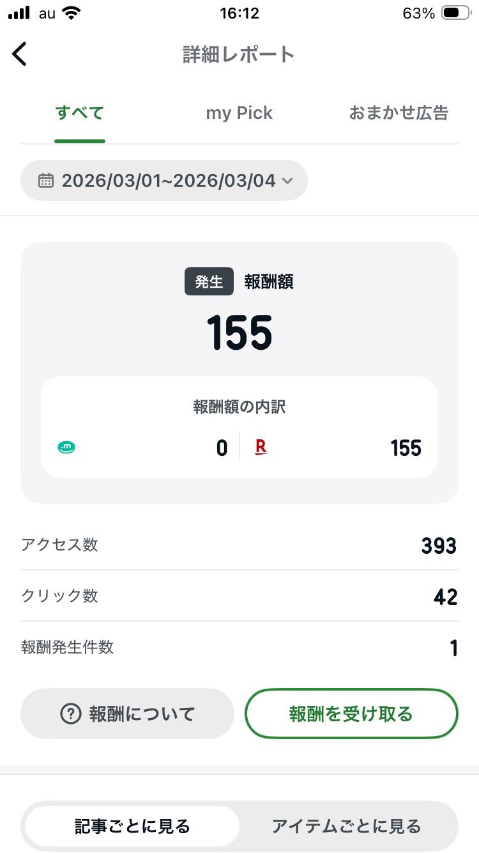This screenshot has width=479, height=853.
Task: Tap the cellular signal bars icon
Action: pos(20,13)
